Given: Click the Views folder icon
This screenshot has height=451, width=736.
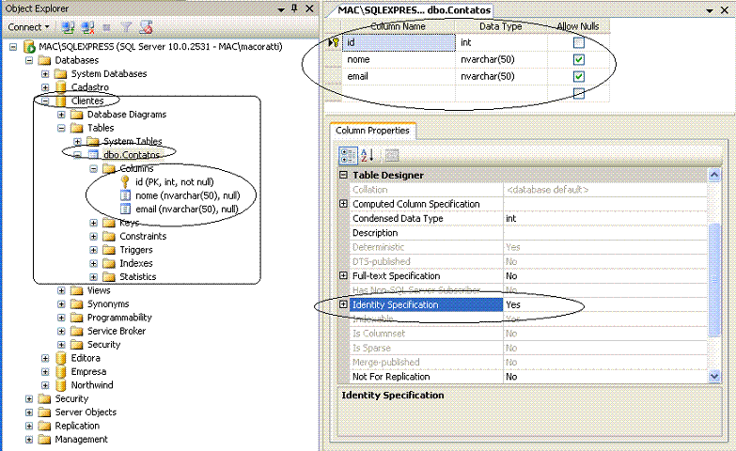Looking at the screenshot, I should click(x=76, y=290).
